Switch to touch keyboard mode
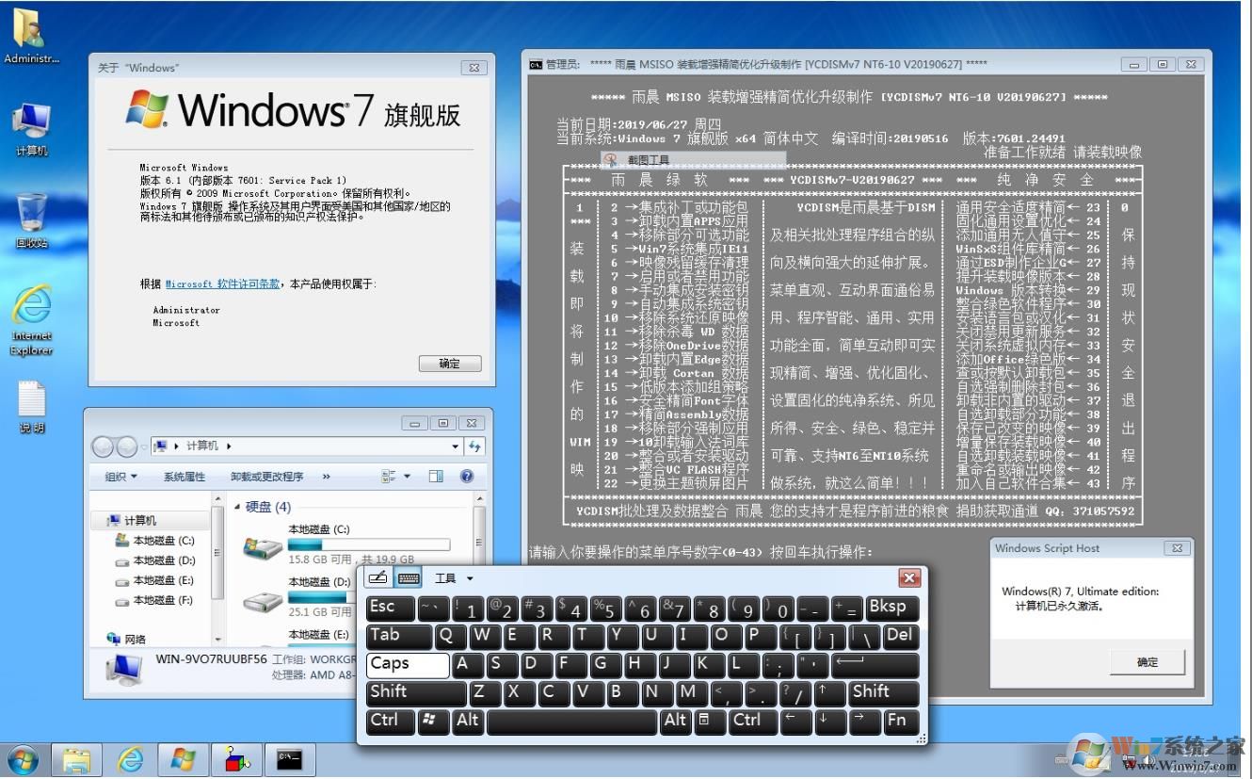Image resolution: width=1252 pixels, height=779 pixels. click(408, 578)
